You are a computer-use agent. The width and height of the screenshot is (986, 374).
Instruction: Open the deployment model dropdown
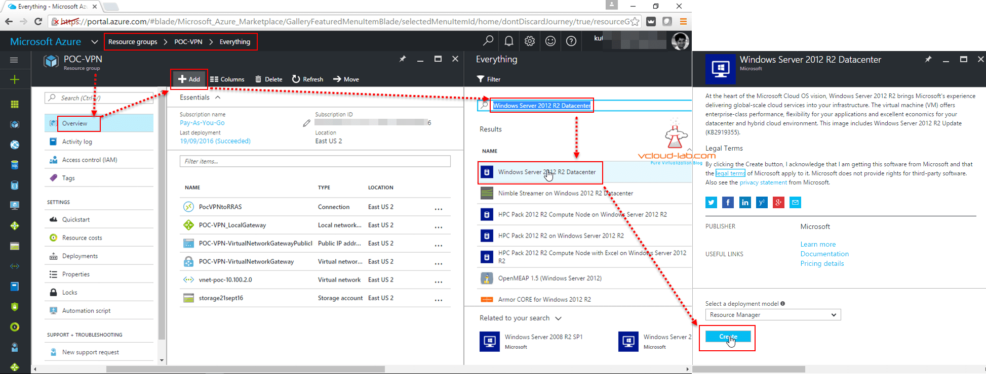[773, 315]
